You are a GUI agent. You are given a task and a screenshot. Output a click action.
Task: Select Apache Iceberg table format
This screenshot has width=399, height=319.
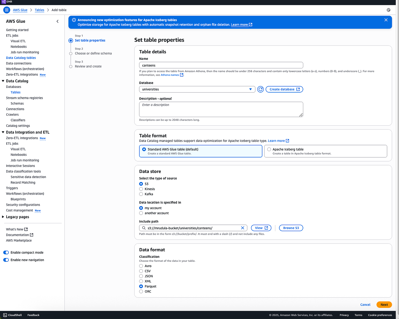pos(326,151)
